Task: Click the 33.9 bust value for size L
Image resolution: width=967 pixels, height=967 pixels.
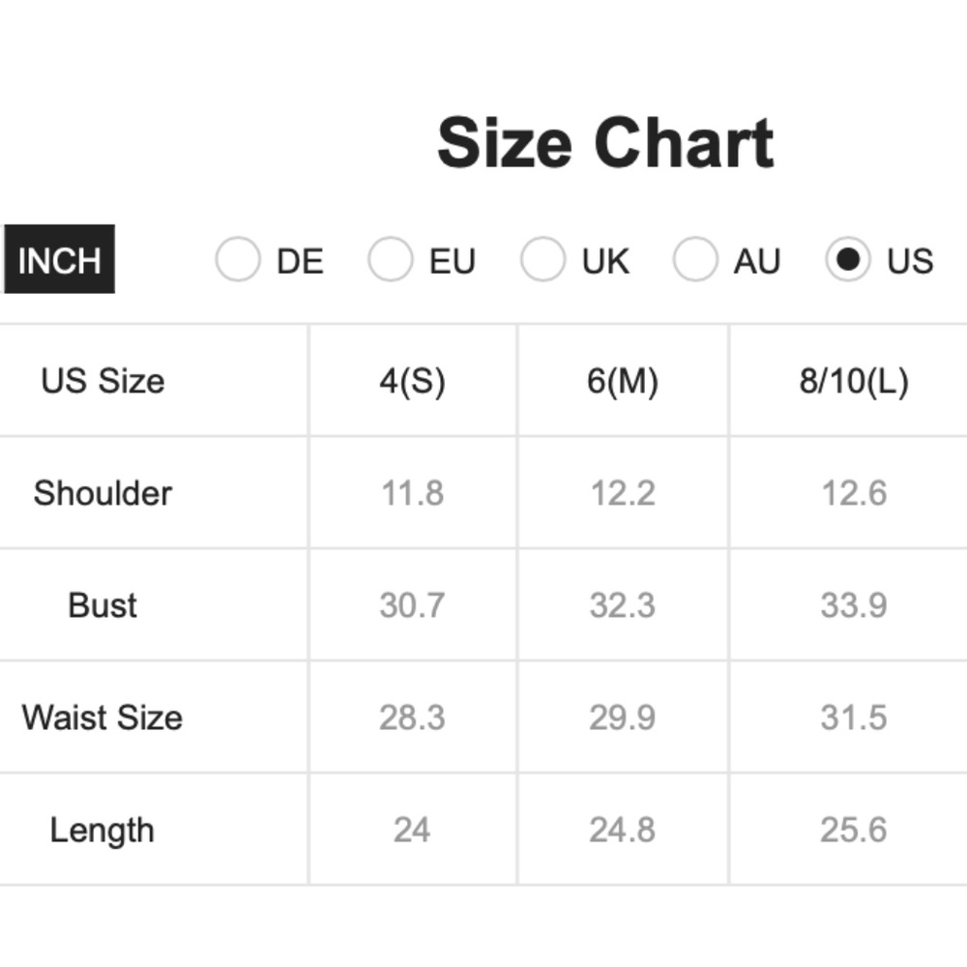Action: click(854, 605)
